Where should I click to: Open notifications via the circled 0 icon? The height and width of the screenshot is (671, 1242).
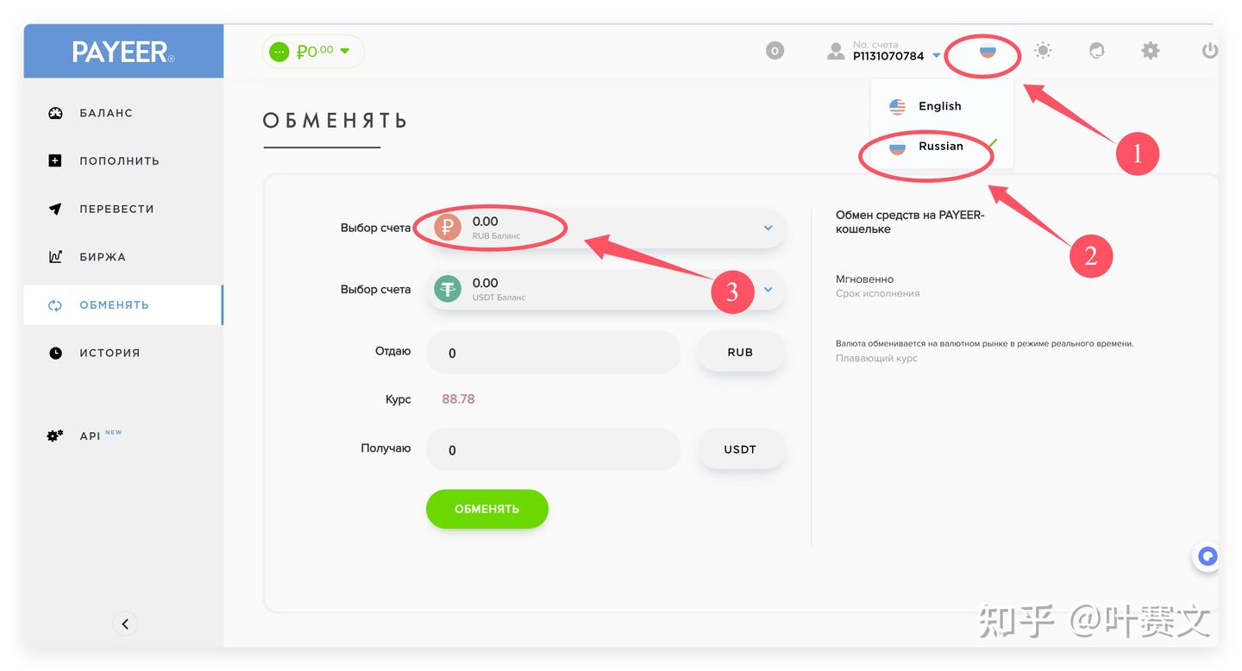[774, 50]
